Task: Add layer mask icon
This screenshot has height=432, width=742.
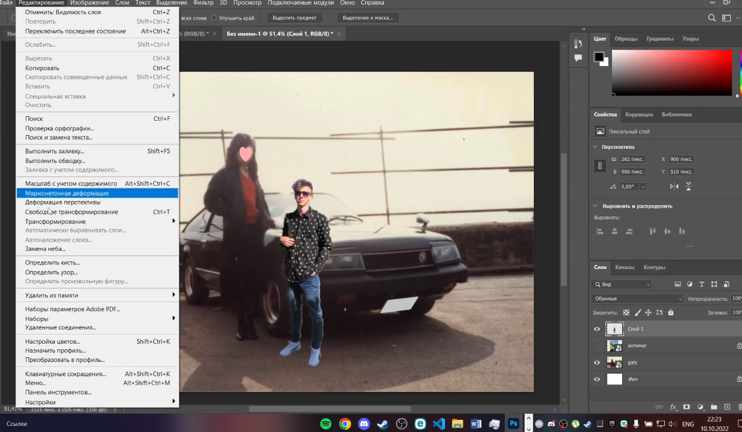Action: (x=687, y=407)
